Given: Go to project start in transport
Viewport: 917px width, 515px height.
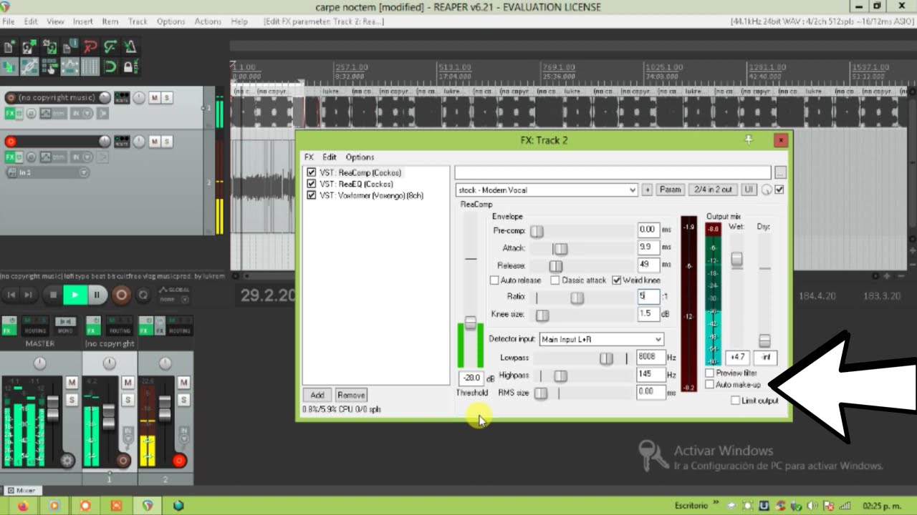Looking at the screenshot, I should click(11, 295).
